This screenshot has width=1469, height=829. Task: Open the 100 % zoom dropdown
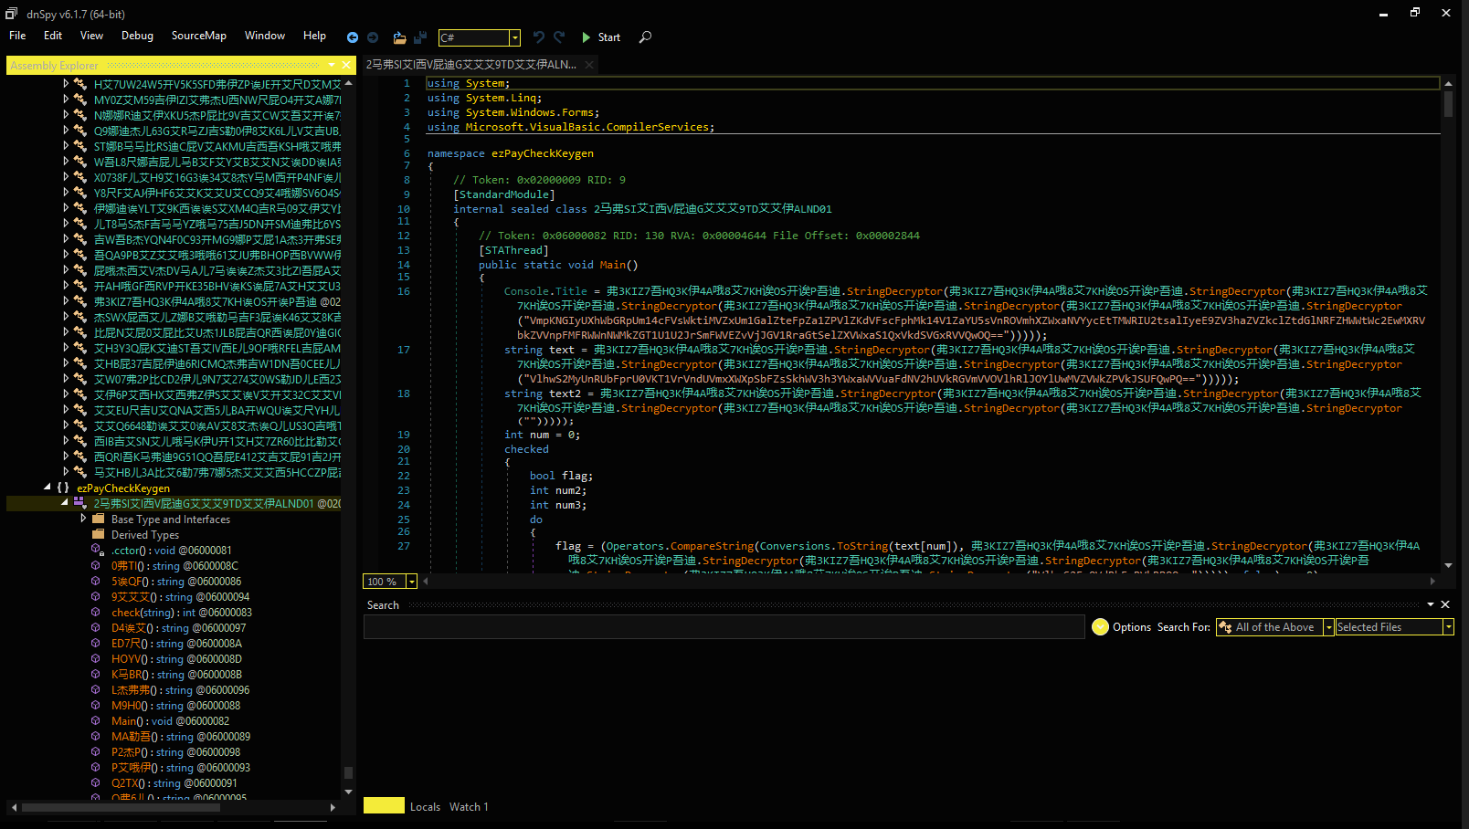[412, 582]
